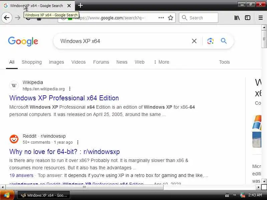Open options dots beside '1 year ago'

click(78, 142)
